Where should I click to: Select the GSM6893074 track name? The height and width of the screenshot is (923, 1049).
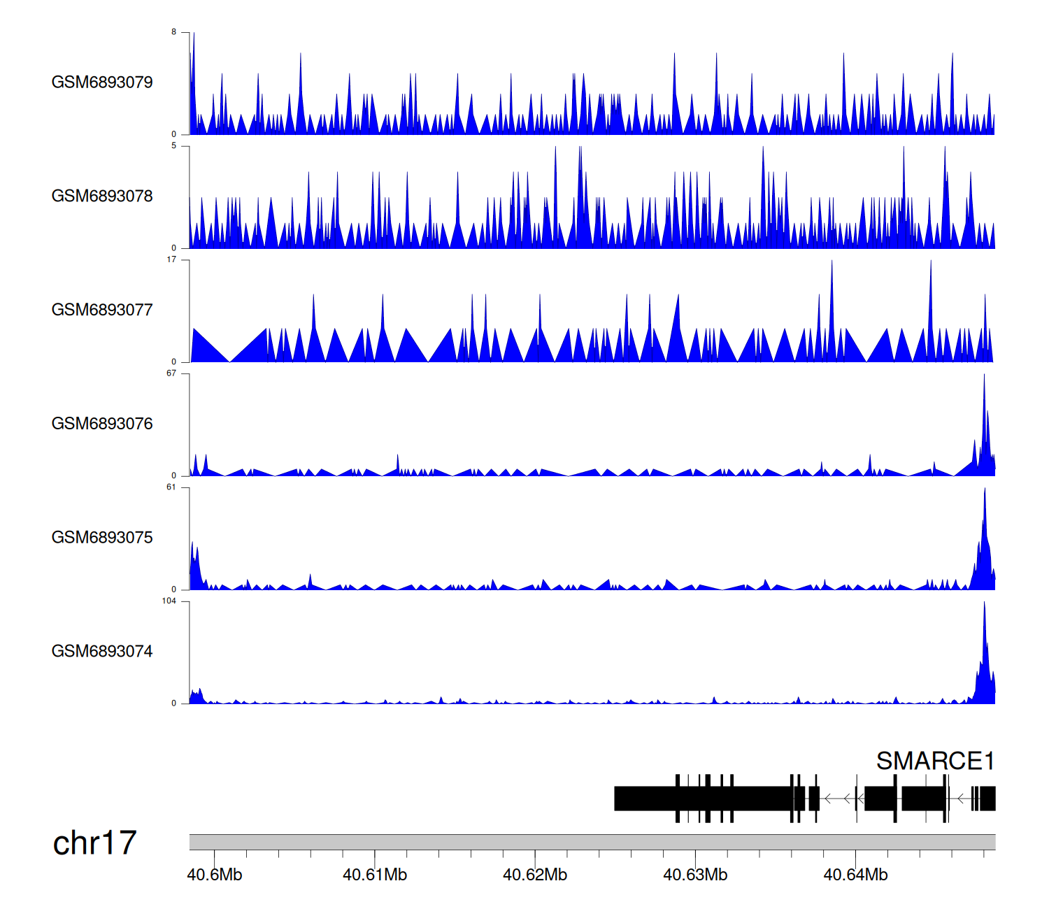coord(102,652)
